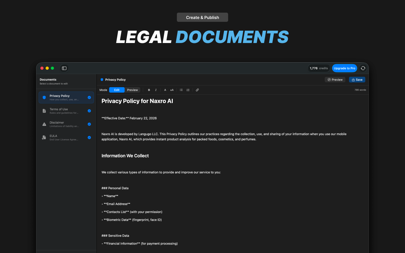
Task: Click the '**Contacts List**' bullet line
Action: 132,212
